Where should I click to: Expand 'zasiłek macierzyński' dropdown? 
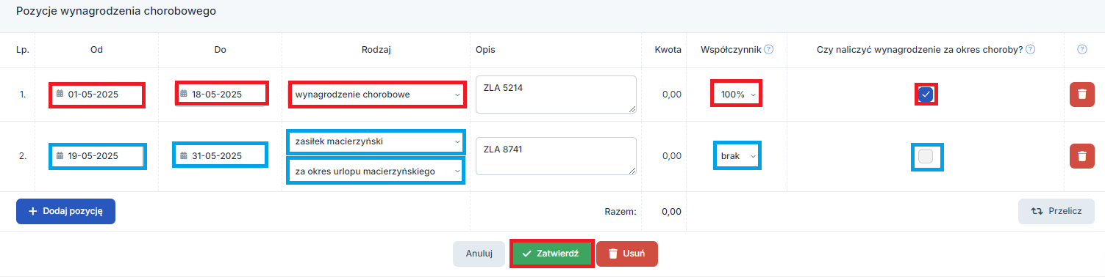[376, 141]
